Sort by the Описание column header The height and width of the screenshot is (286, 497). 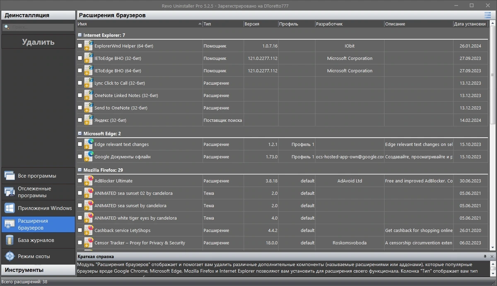tap(419, 24)
